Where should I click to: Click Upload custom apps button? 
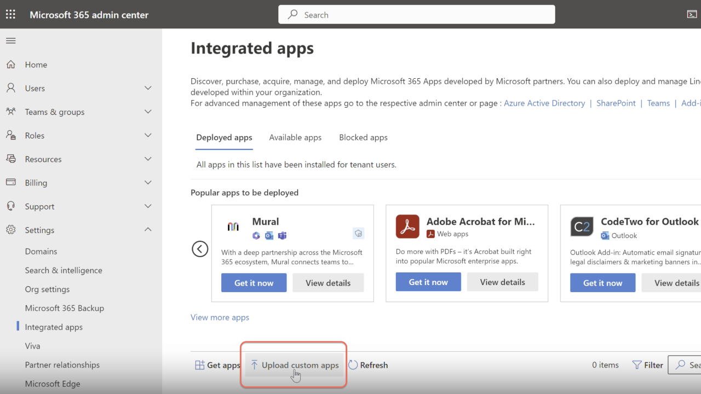pyautogui.click(x=294, y=365)
